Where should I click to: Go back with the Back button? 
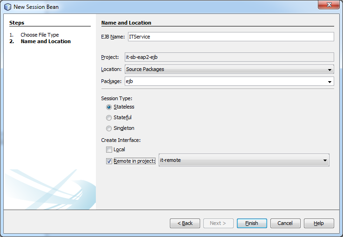[x=185, y=223]
